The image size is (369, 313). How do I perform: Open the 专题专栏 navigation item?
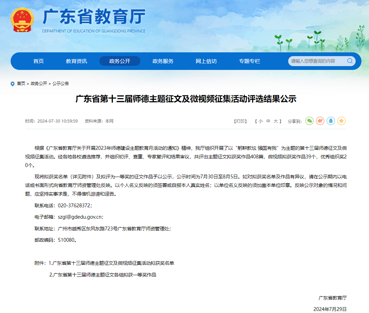[250, 61]
